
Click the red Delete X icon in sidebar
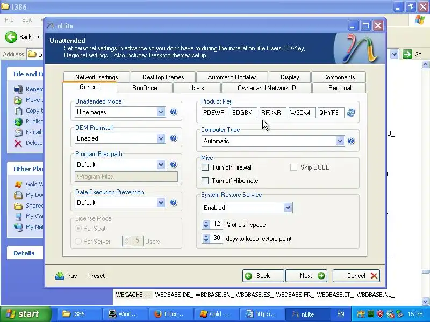[18, 143]
